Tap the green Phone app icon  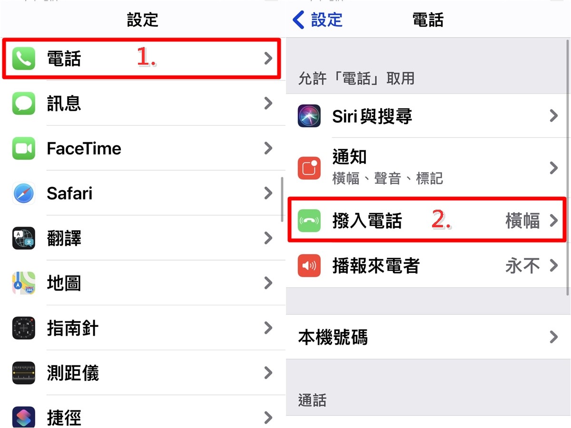(24, 58)
